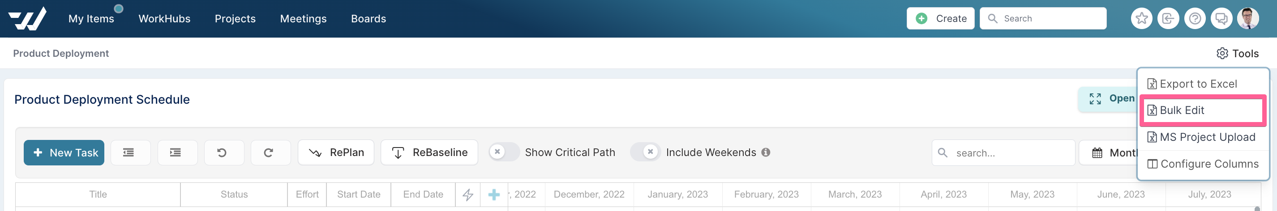
Task: Open the chat messages icon
Action: tap(1221, 19)
